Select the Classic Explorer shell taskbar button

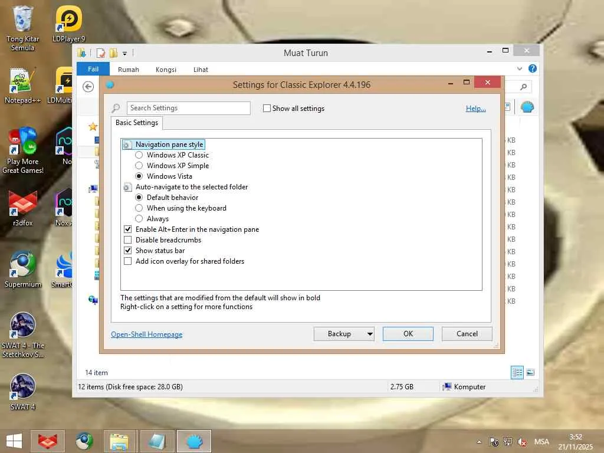194,441
